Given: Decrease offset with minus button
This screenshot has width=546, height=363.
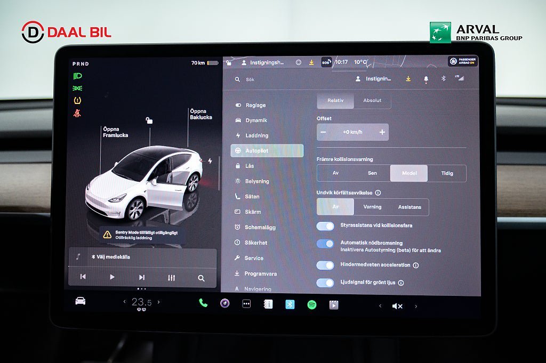Looking at the screenshot, I should click(324, 132).
